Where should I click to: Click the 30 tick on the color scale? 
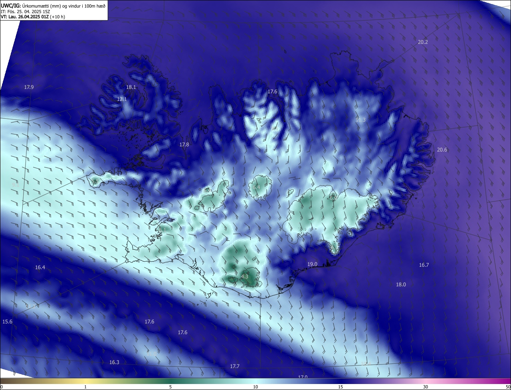(x=426, y=387)
